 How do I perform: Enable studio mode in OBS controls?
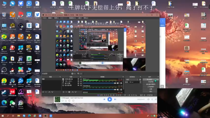[x=151, y=87]
